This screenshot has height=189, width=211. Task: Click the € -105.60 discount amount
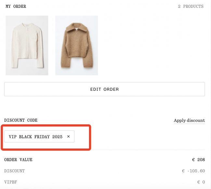[x=193, y=171]
